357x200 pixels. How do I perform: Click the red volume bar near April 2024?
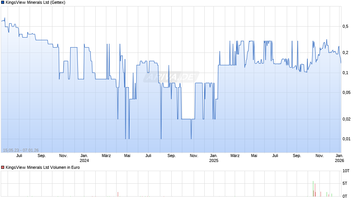(118, 194)
